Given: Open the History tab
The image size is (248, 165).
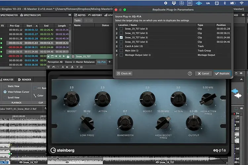Looking at the screenshot, I should tap(95, 15).
